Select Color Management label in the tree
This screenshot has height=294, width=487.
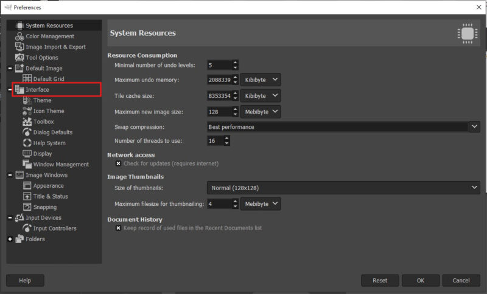pyautogui.click(x=50, y=36)
